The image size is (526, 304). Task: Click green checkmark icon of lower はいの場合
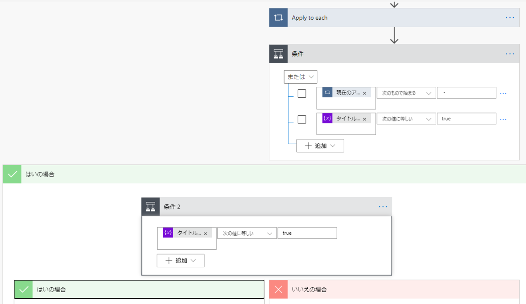click(x=24, y=290)
